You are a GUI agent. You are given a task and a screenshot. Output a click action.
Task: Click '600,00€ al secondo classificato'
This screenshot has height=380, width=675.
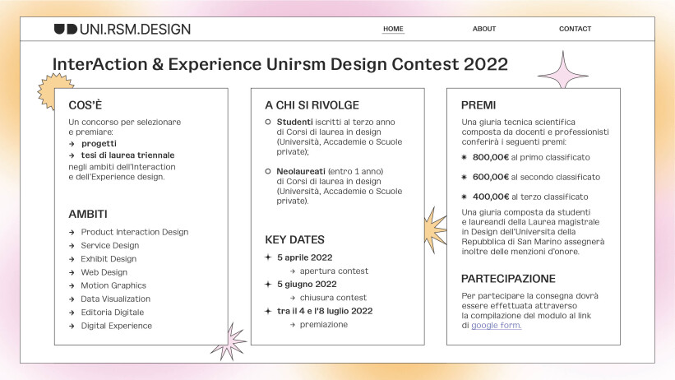(536, 177)
